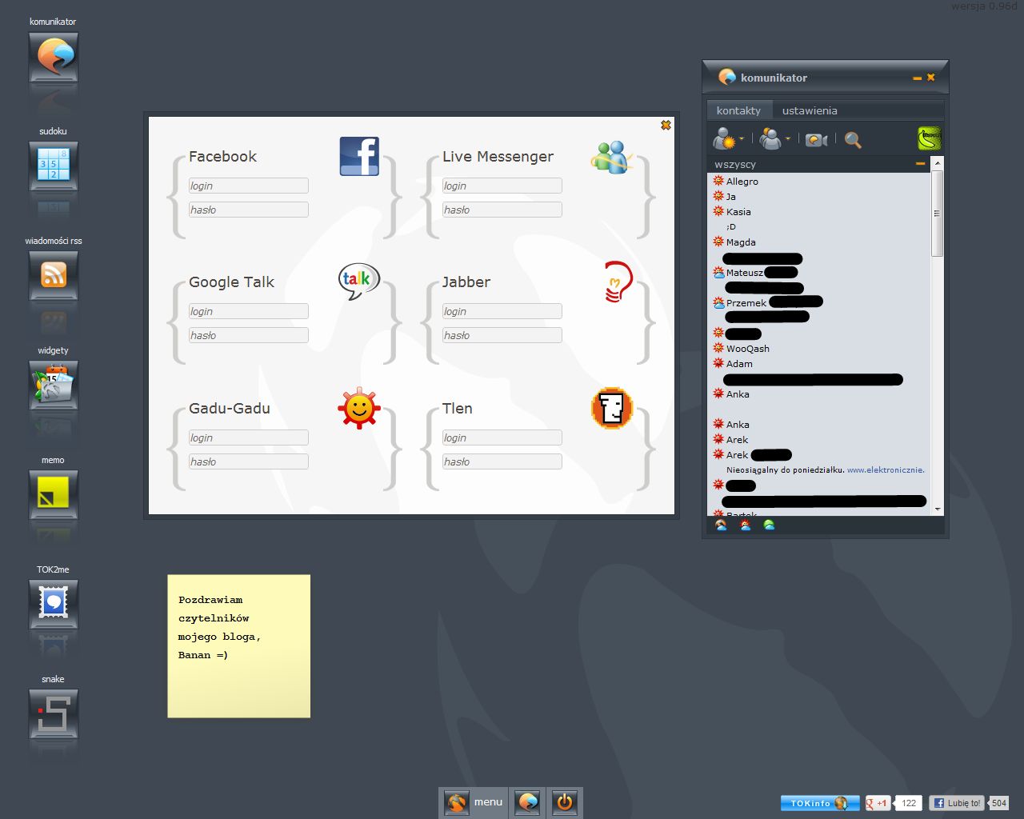Open the contacts group dropdown arrow
Viewport: 1024px width, 819px height.
point(788,139)
